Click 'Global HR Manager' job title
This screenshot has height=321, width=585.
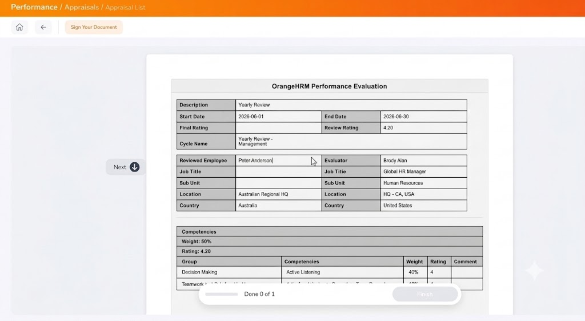click(x=405, y=172)
